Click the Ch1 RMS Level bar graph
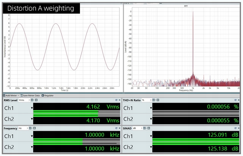243x156 pixels. (x=66, y=112)
